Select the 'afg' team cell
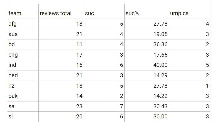The image size is (218, 126). pos(23,24)
